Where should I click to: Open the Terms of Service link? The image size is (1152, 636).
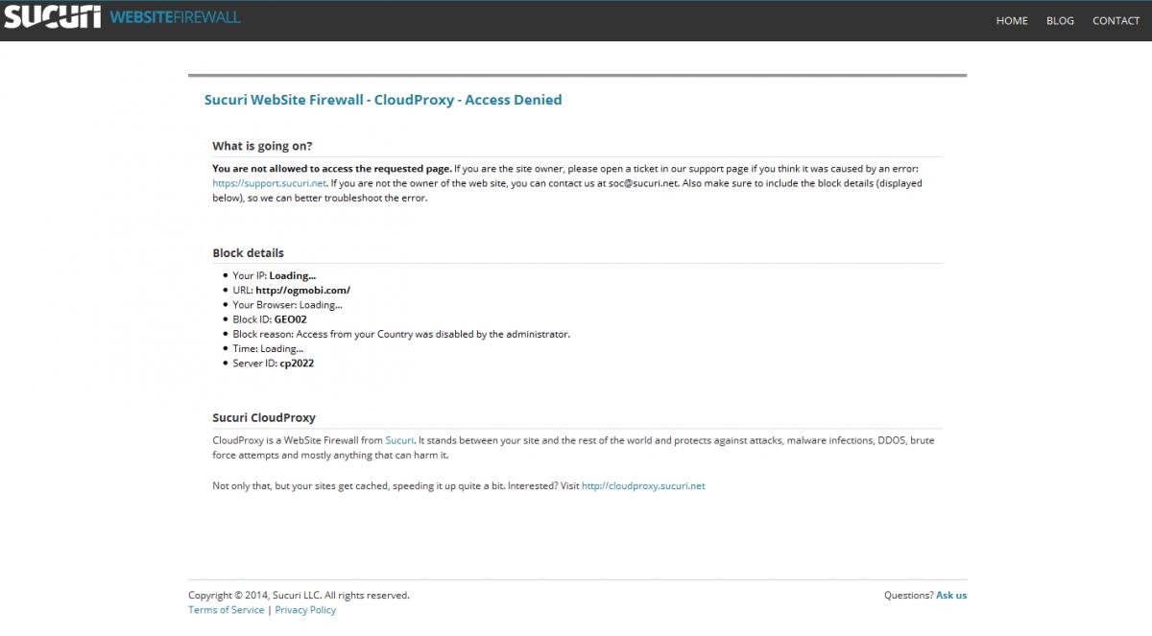pos(227,610)
